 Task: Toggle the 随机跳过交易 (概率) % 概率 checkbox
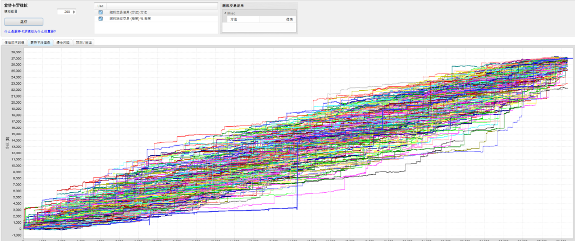coord(101,18)
